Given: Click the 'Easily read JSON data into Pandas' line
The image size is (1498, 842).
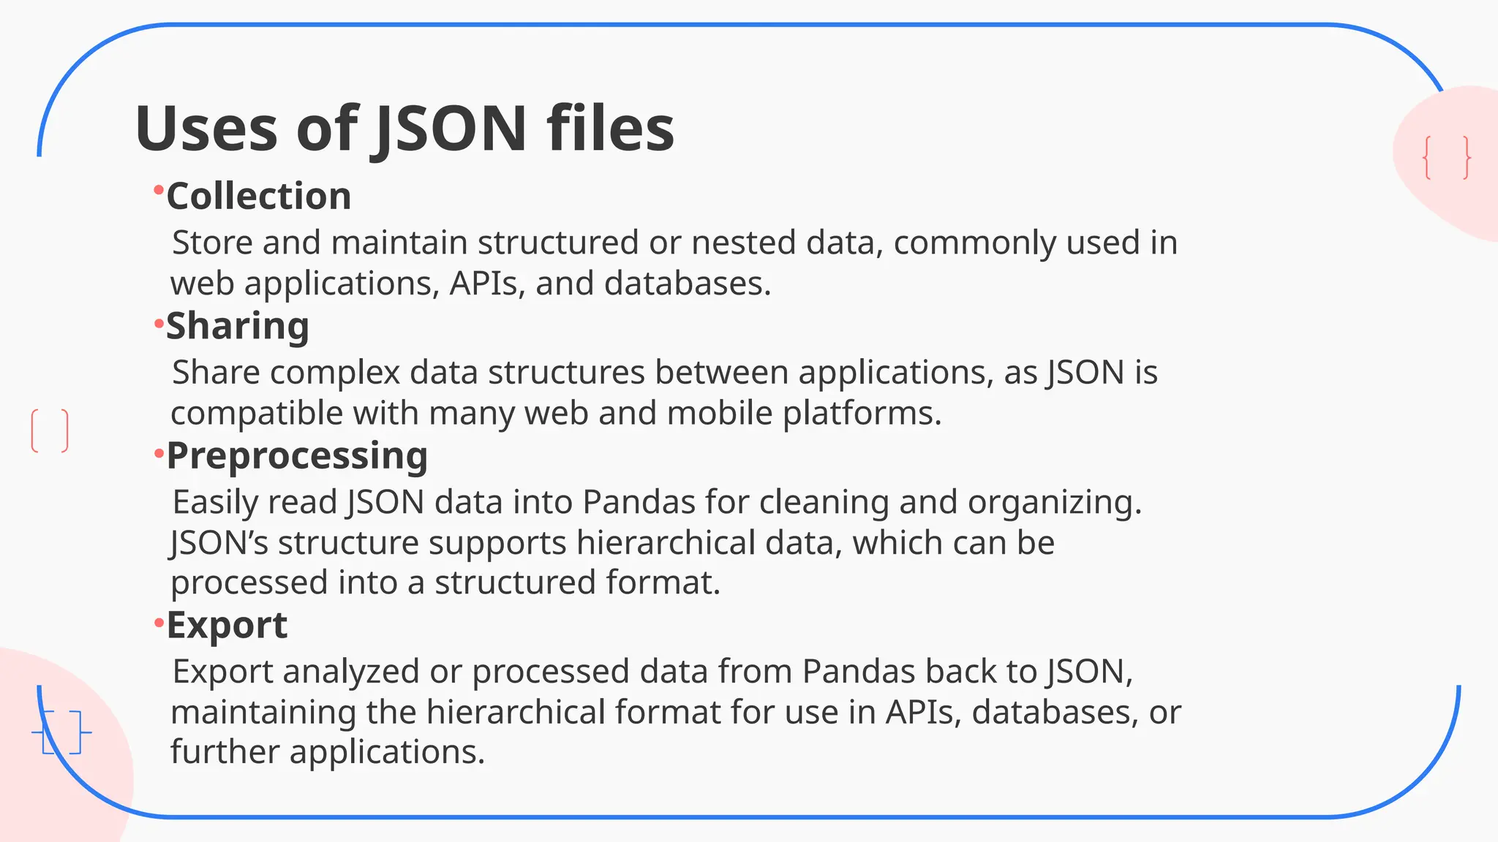Looking at the screenshot, I should (x=657, y=504).
